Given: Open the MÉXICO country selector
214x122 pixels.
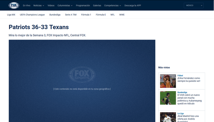Looking at the screenshot, I should point(194,6).
